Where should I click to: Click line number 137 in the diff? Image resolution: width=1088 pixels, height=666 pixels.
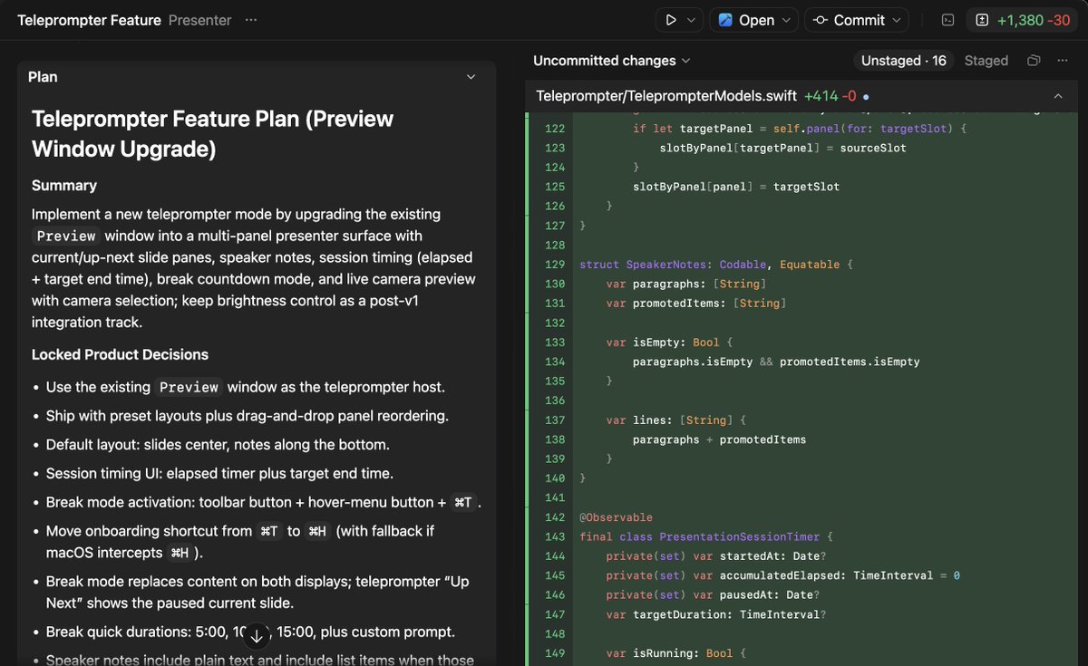point(554,420)
